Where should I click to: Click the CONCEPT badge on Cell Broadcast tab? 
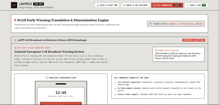point(177,5)
